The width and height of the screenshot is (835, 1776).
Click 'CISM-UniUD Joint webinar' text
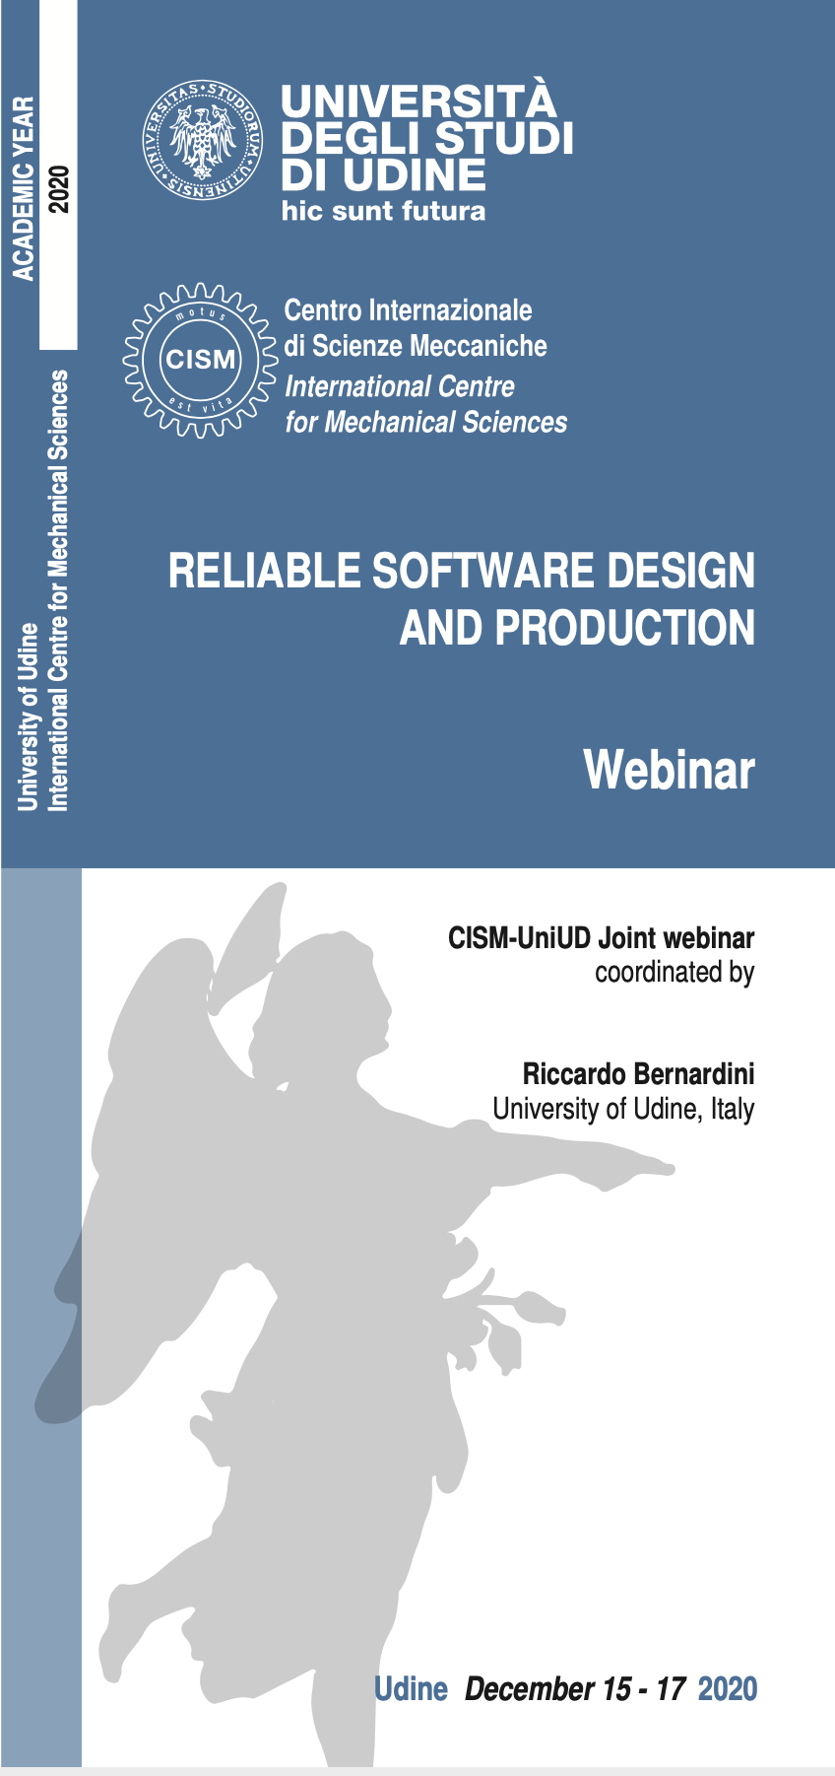coord(601,937)
